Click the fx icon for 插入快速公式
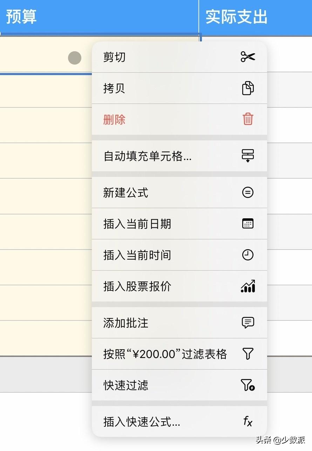 coord(248,421)
